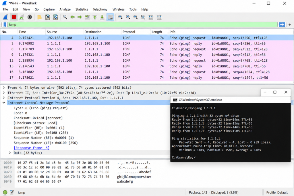This screenshot has height=196, width=294.
Task: Click Profile: Default in status bar
Action: pyautogui.click(x=277, y=193)
